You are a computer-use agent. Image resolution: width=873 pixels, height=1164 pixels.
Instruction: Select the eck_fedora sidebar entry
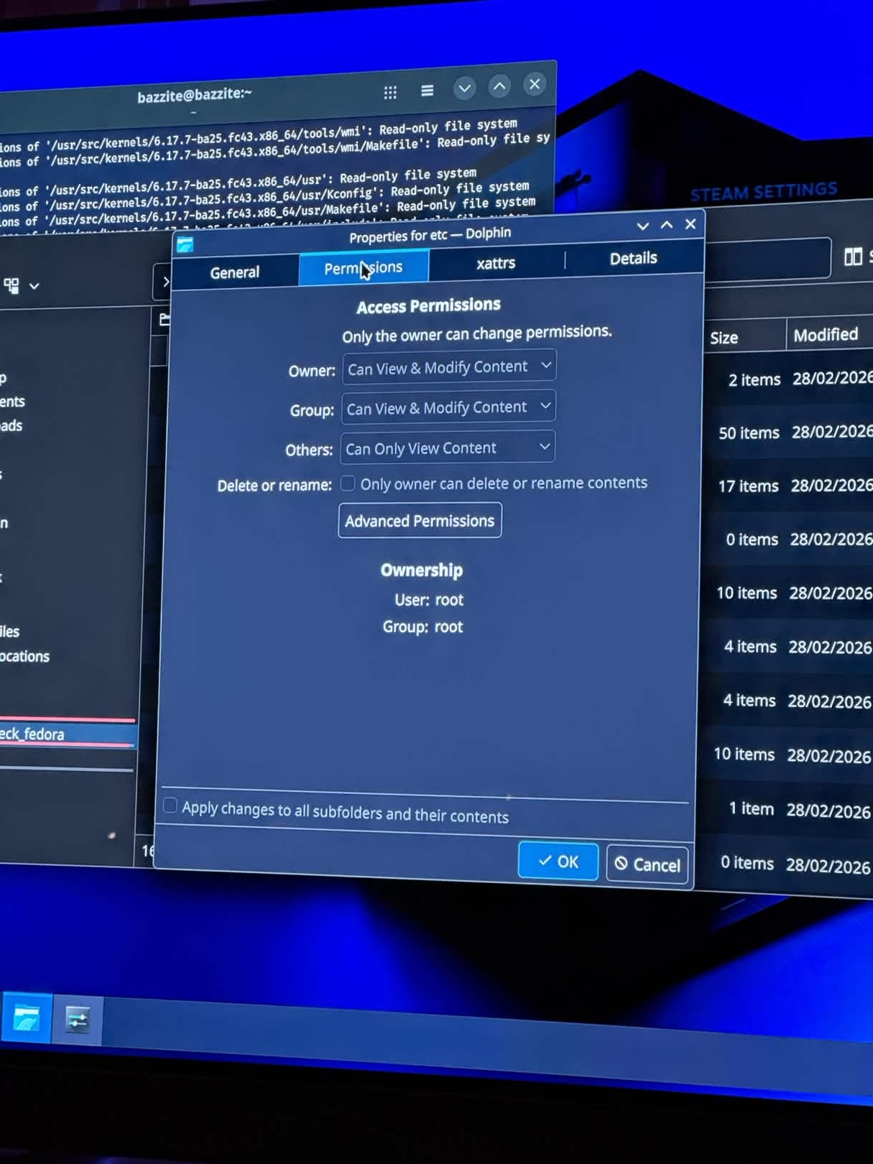(67, 734)
